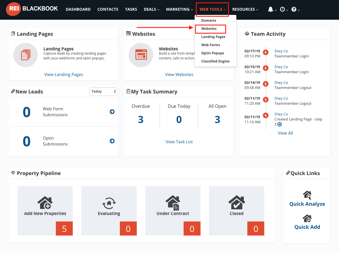The height and width of the screenshot is (253, 339).
Task: Go to Dashboard in navigation
Action: 78,9
